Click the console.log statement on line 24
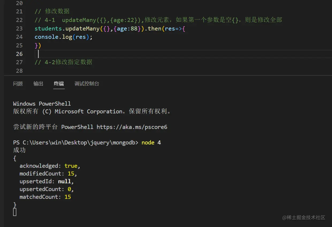Viewport: 332px width, 227px height. pos(63,37)
